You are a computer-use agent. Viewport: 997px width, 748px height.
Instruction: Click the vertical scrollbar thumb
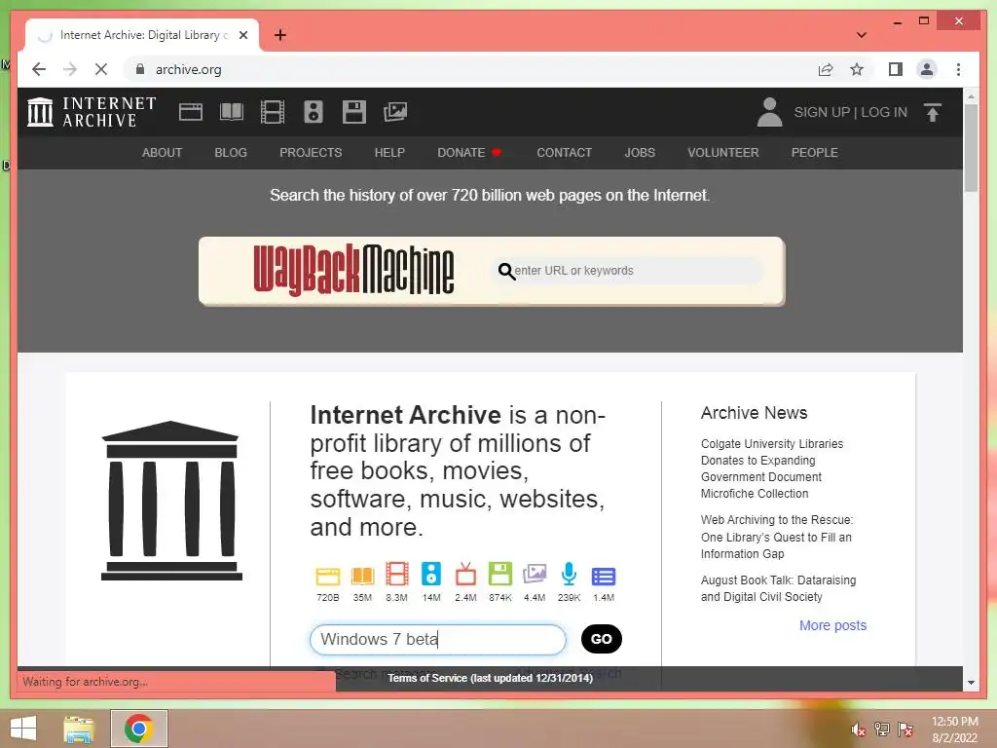[971, 148]
